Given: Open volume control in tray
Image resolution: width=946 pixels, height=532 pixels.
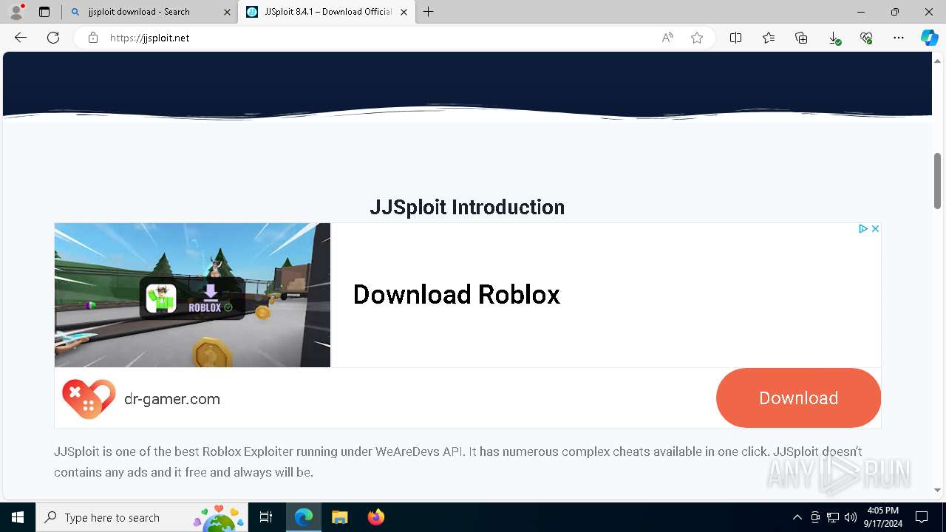Looking at the screenshot, I should 851,517.
